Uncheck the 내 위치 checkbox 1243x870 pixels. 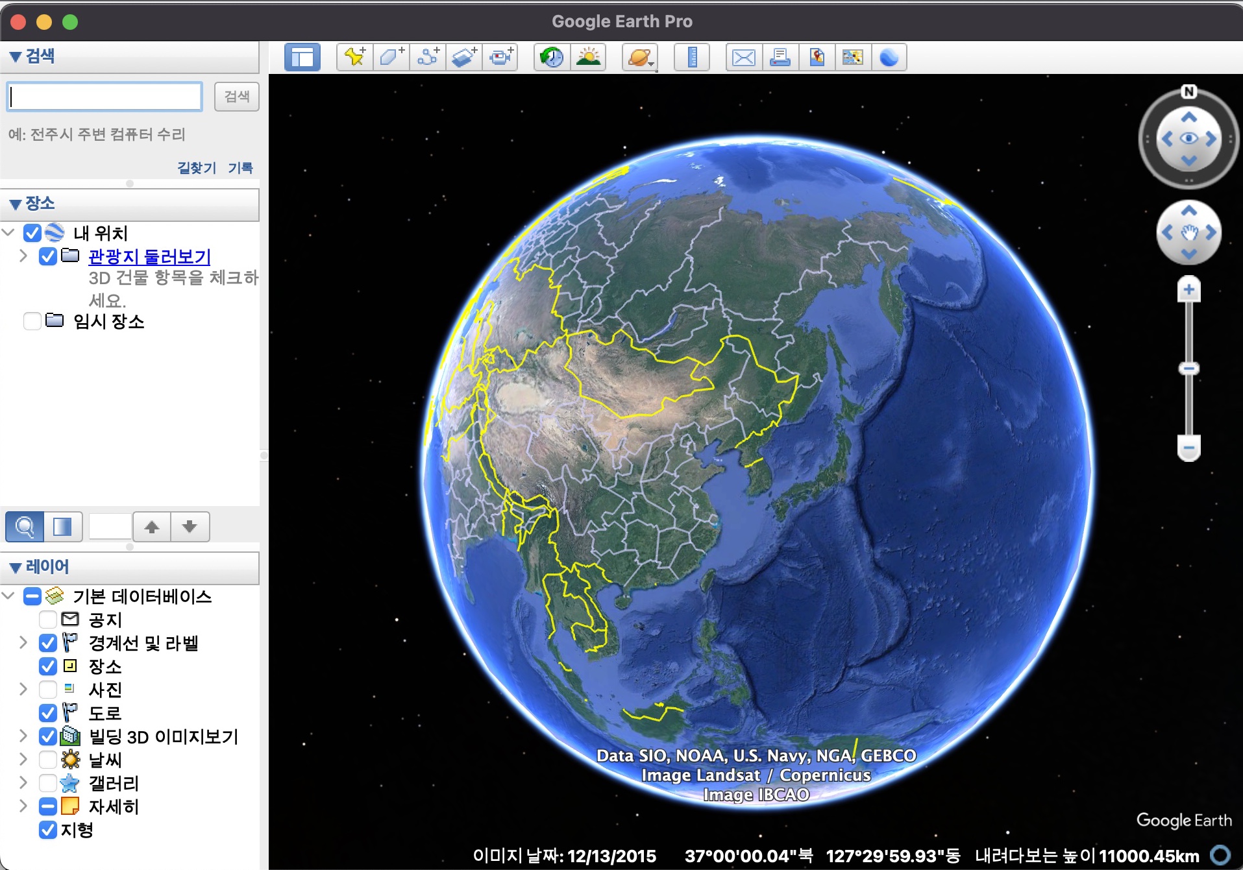(x=32, y=233)
